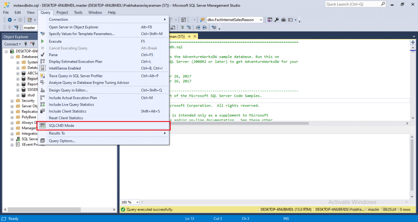This screenshot has height=222, width=418.
Task: Open the Results To submenu
Action: point(103,133)
